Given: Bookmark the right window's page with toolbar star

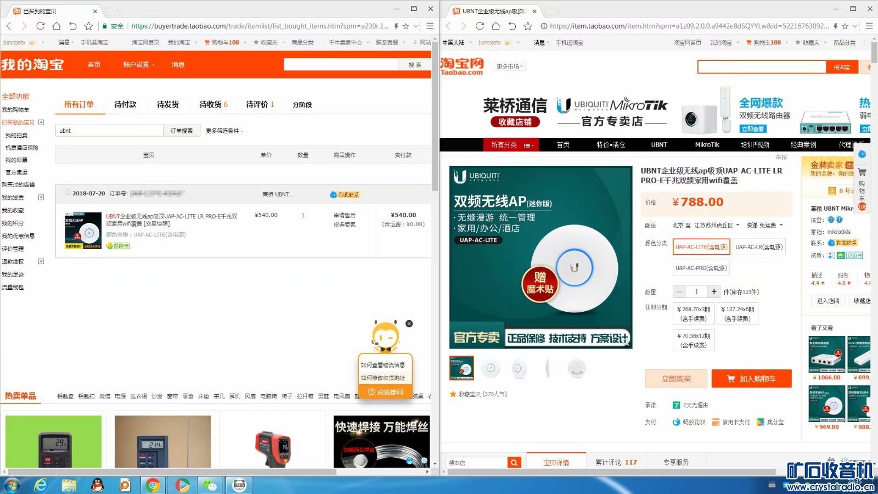Looking at the screenshot, I should pyautogui.click(x=528, y=26).
